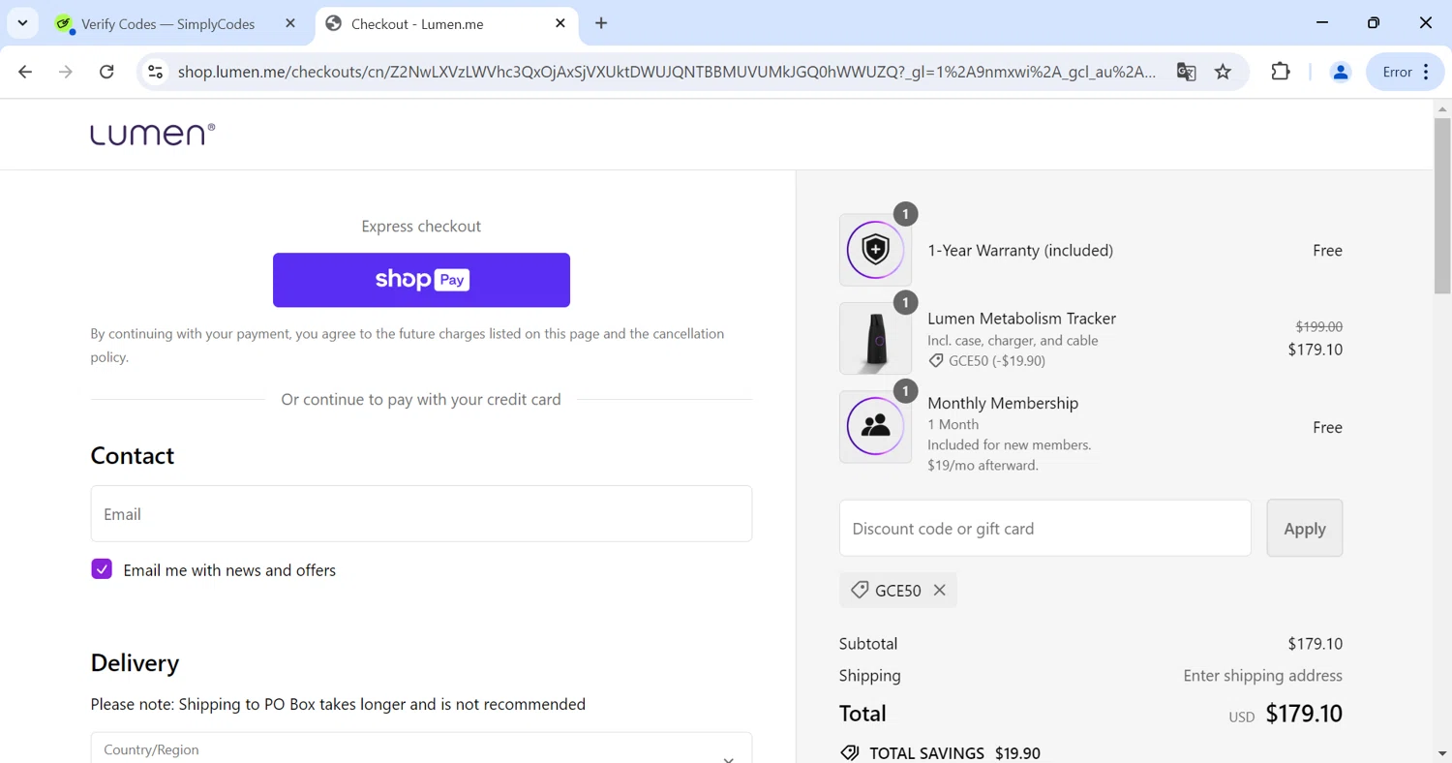This screenshot has width=1452, height=763.
Task: Click the Translate page icon
Action: pos(1186,72)
